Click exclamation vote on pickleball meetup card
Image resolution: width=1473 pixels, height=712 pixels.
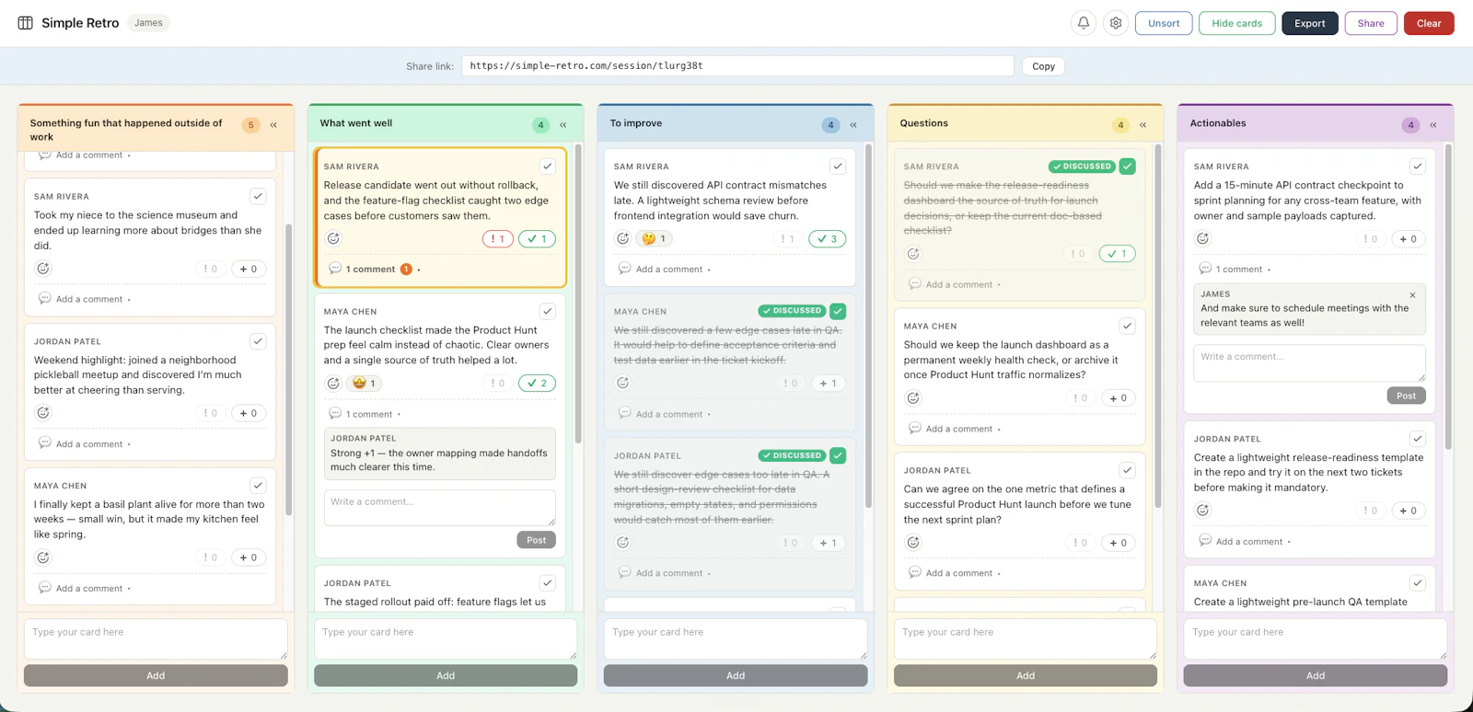pyautogui.click(x=211, y=413)
